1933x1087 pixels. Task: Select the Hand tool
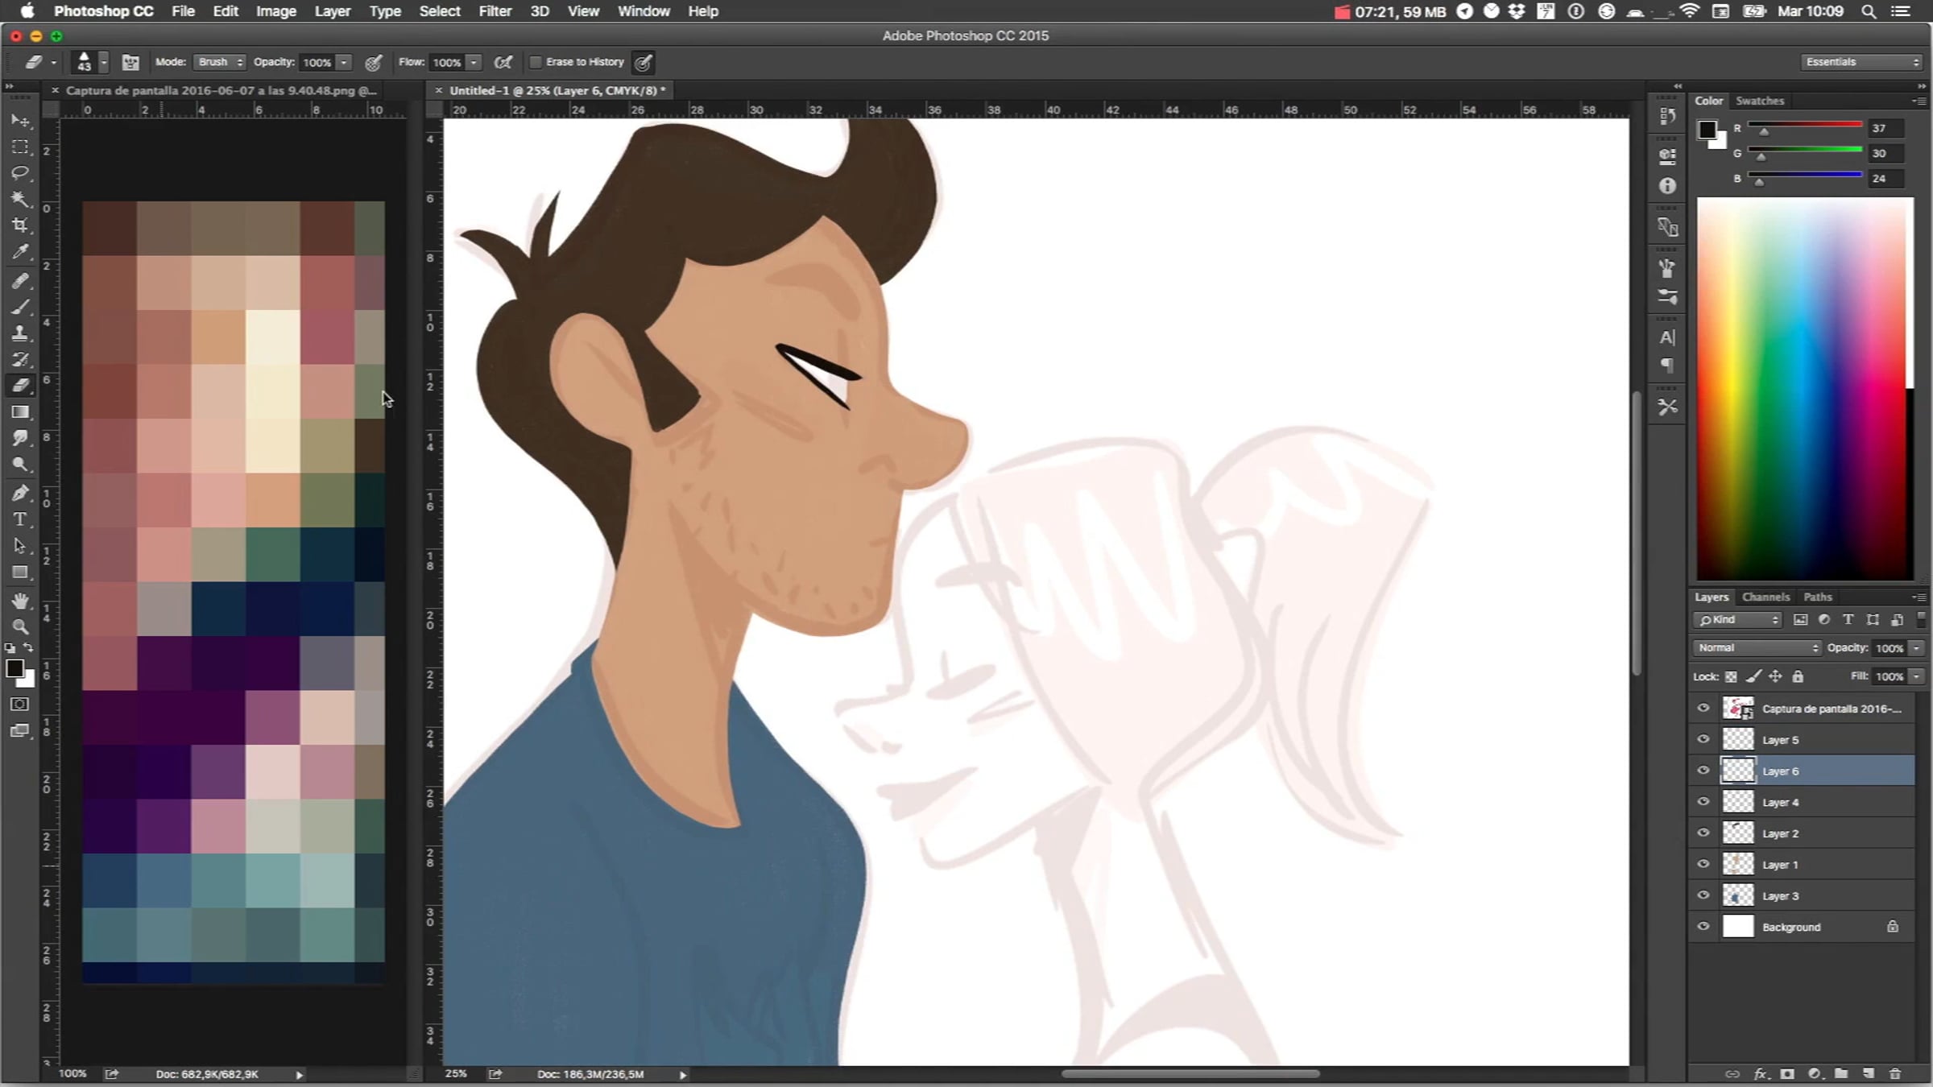(x=20, y=601)
